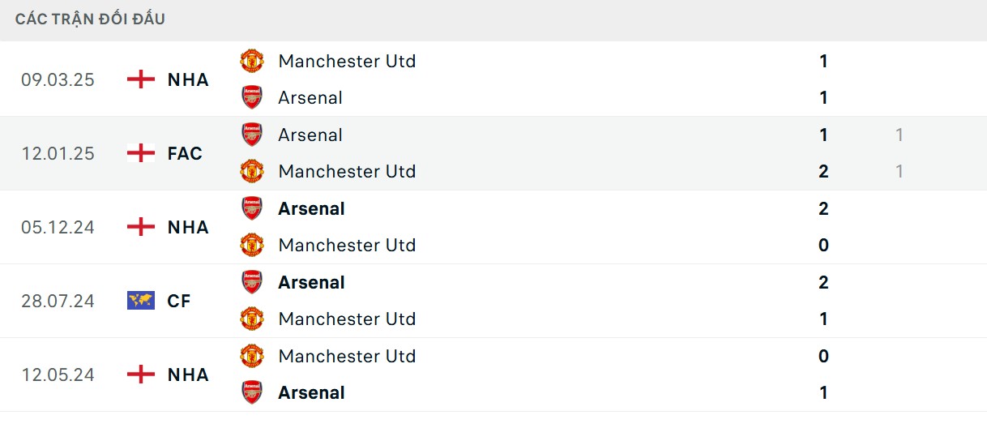Click the 12.05.24 match date
This screenshot has height=428, width=987.
(x=58, y=374)
